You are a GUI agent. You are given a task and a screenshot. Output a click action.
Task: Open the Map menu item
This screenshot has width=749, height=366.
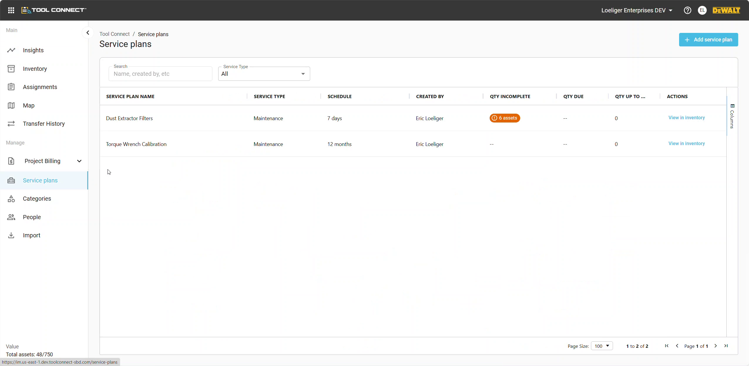coord(44,105)
